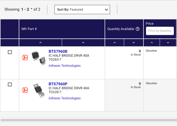Sort Price descending arrow
This screenshot has height=126, width=177.
click(168, 43)
